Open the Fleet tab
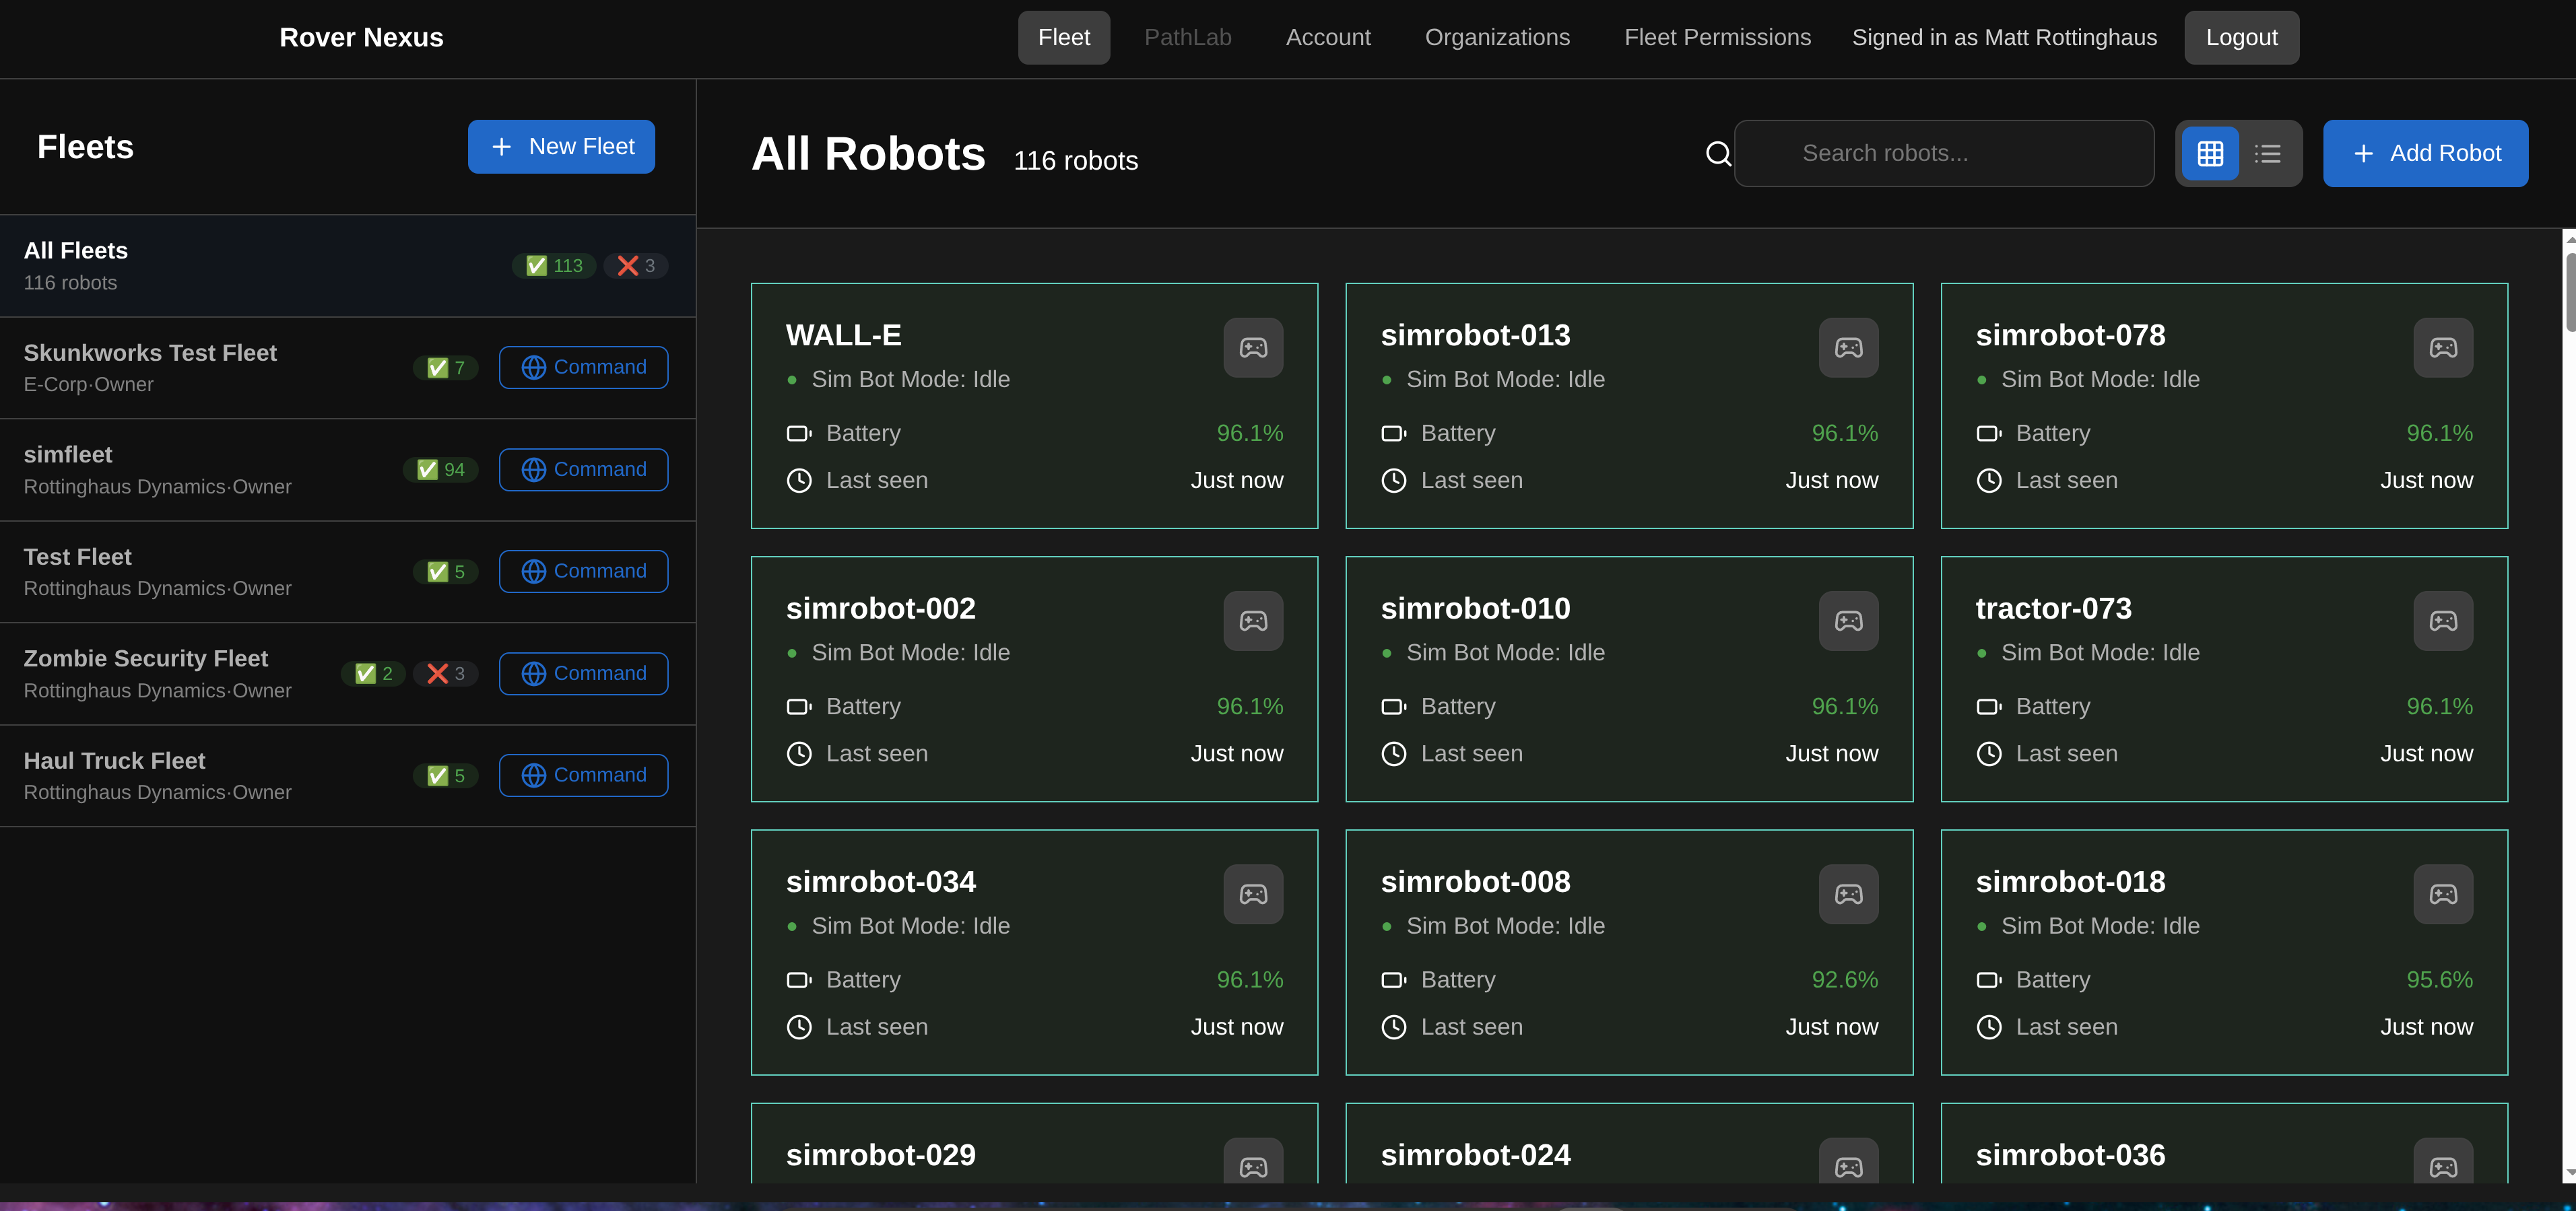The height and width of the screenshot is (1211, 2576). (x=1064, y=38)
